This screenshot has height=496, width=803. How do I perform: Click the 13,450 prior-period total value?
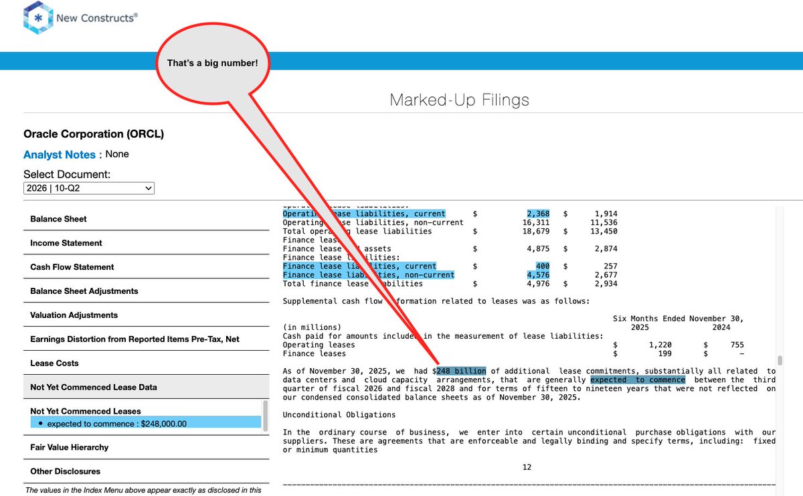point(603,231)
